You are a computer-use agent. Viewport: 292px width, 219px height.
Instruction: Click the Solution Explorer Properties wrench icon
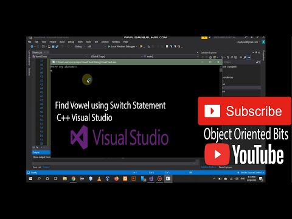pos(245,57)
